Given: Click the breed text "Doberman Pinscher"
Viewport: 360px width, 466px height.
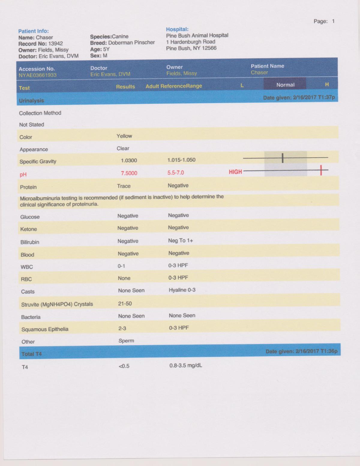Looking at the screenshot, I should 131,43.
